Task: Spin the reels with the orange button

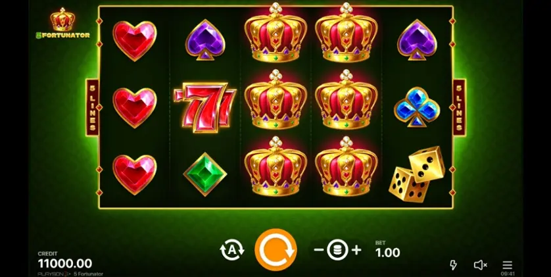Action: tap(275, 249)
